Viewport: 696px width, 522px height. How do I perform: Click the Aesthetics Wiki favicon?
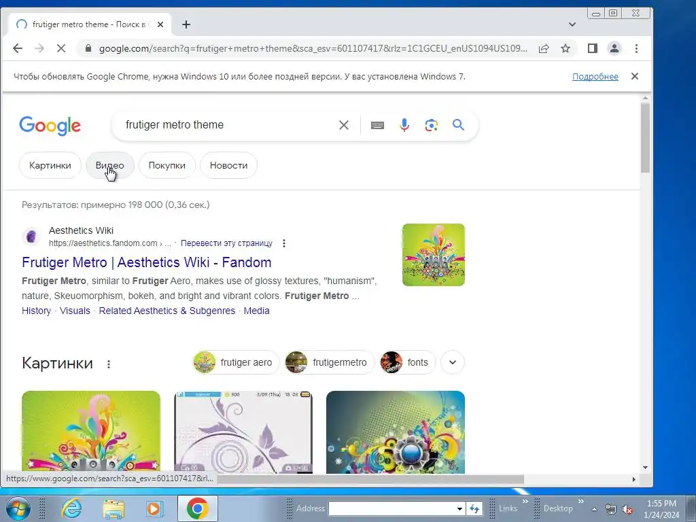(x=31, y=237)
